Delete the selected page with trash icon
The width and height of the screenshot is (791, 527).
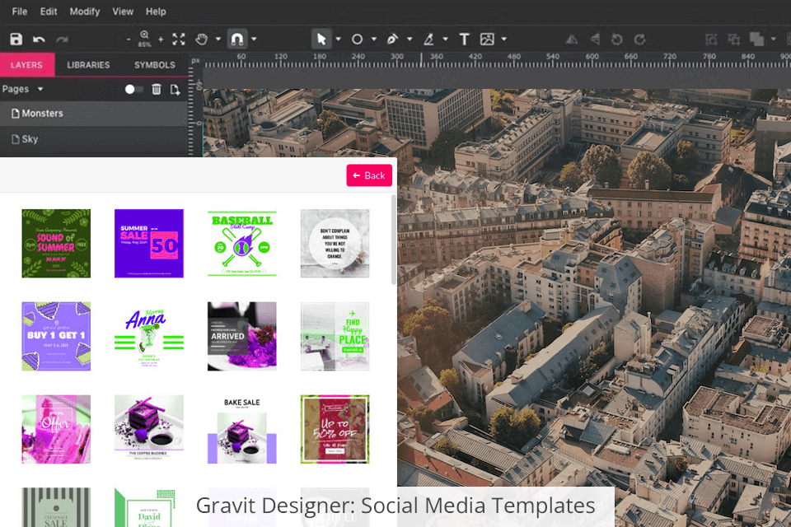[157, 89]
